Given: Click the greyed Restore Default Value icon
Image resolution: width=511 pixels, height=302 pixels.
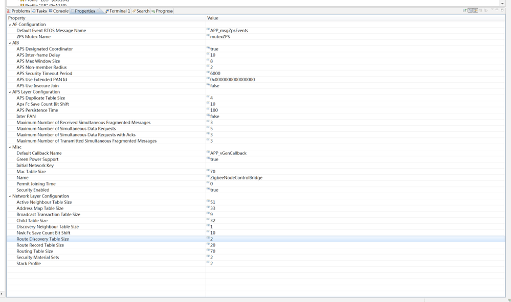Looking at the screenshot, I should tap(480, 10).
